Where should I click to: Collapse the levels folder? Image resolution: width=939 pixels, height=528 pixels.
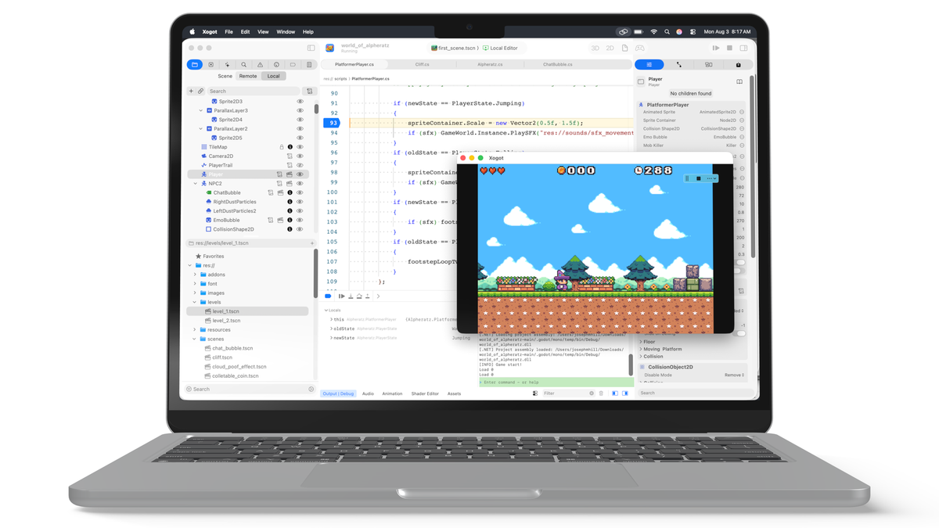click(x=195, y=302)
